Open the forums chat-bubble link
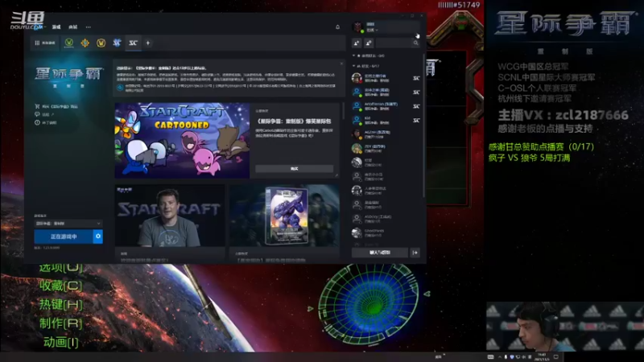Viewport: 644px width, 362px height. [44, 114]
